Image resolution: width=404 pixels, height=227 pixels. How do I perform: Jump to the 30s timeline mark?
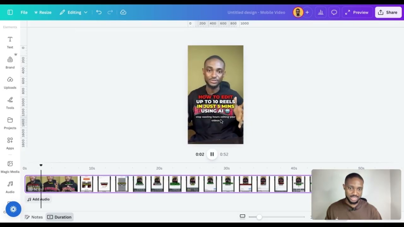(x=227, y=168)
